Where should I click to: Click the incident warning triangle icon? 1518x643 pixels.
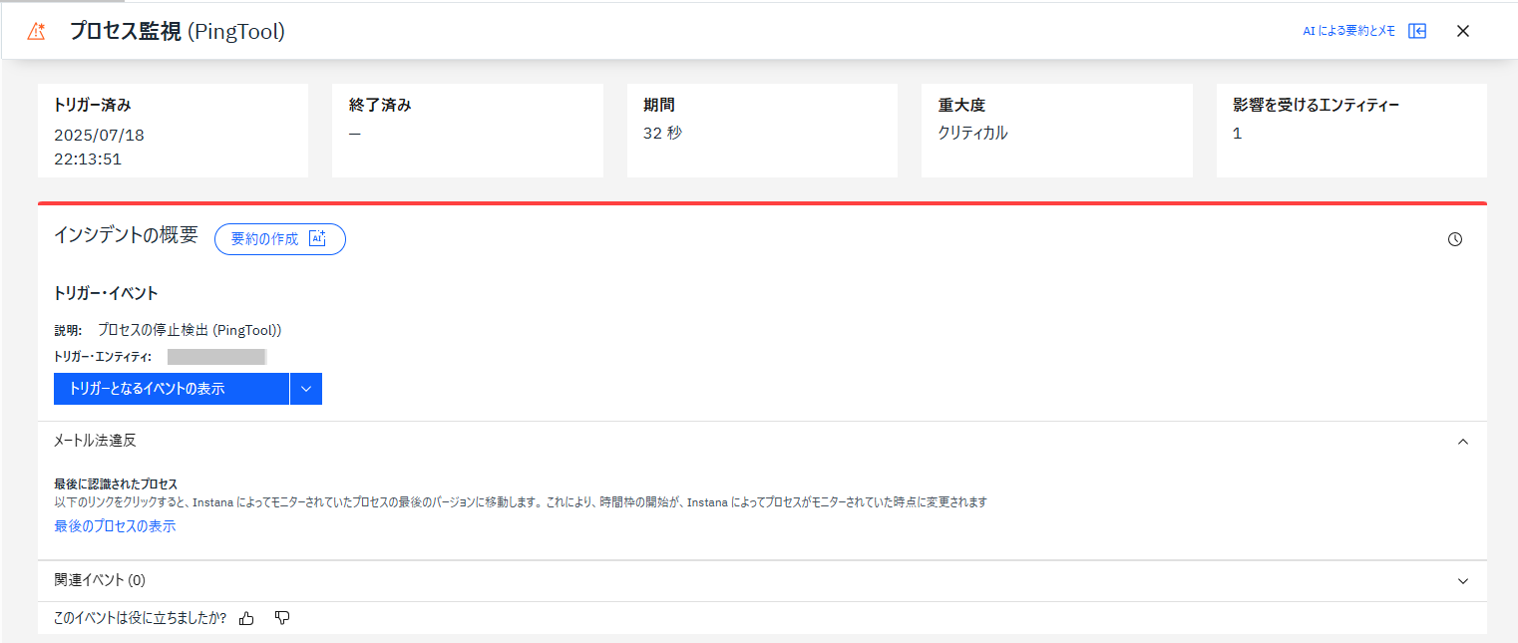(x=36, y=31)
